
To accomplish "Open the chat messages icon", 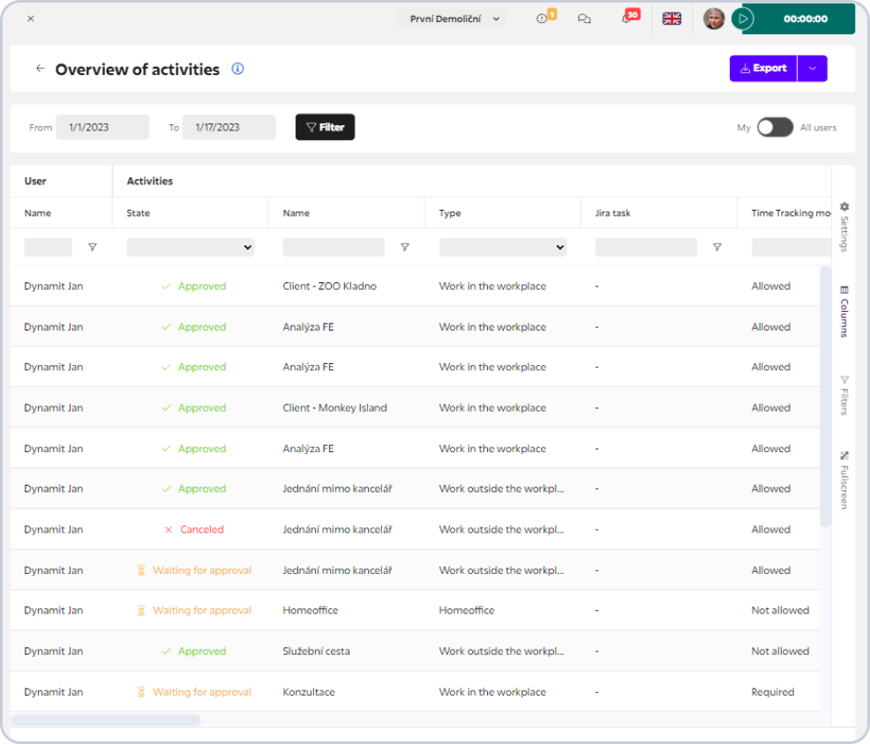I will (x=584, y=19).
